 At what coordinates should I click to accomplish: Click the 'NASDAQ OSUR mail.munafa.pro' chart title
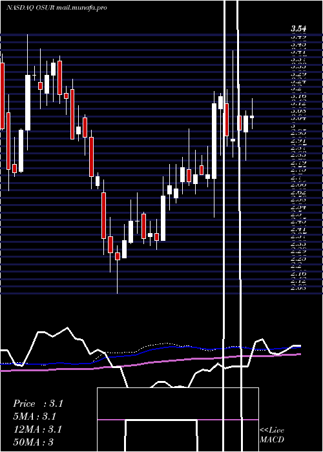click(x=57, y=8)
